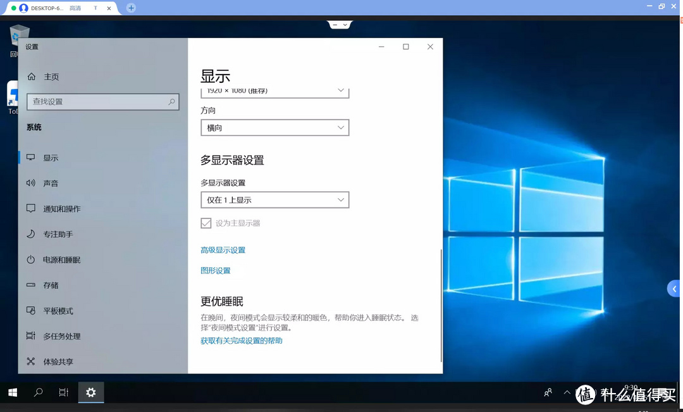The height and width of the screenshot is (412, 683).
Task: Click the 高清 quality label in tab
Action: coord(75,8)
